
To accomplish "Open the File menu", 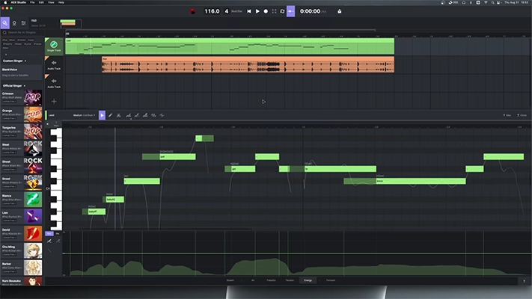I will click(x=32, y=2).
